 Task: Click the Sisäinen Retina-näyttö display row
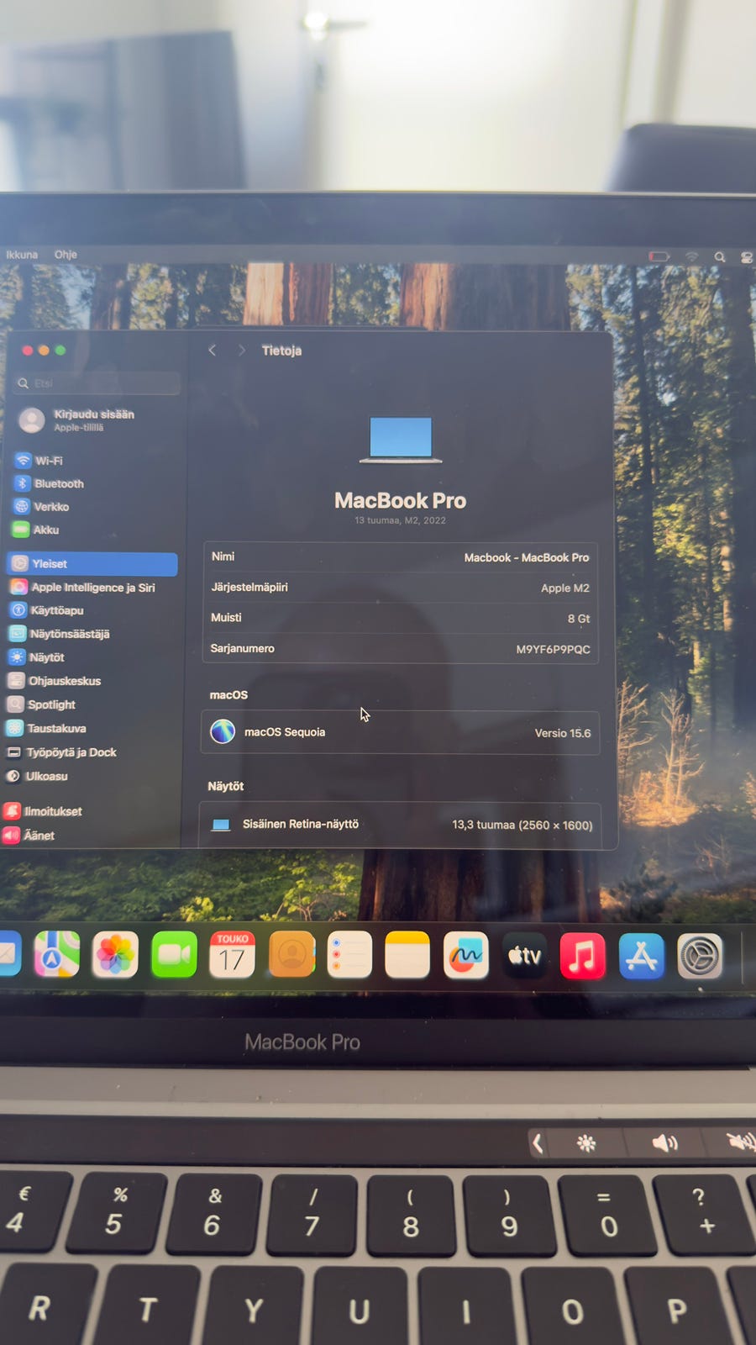click(401, 825)
